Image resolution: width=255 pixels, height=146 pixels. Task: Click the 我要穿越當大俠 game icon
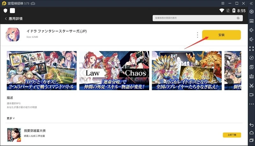[14, 135]
